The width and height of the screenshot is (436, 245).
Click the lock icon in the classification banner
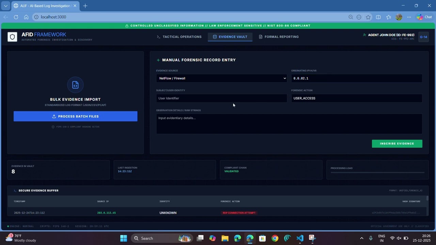click(x=127, y=26)
